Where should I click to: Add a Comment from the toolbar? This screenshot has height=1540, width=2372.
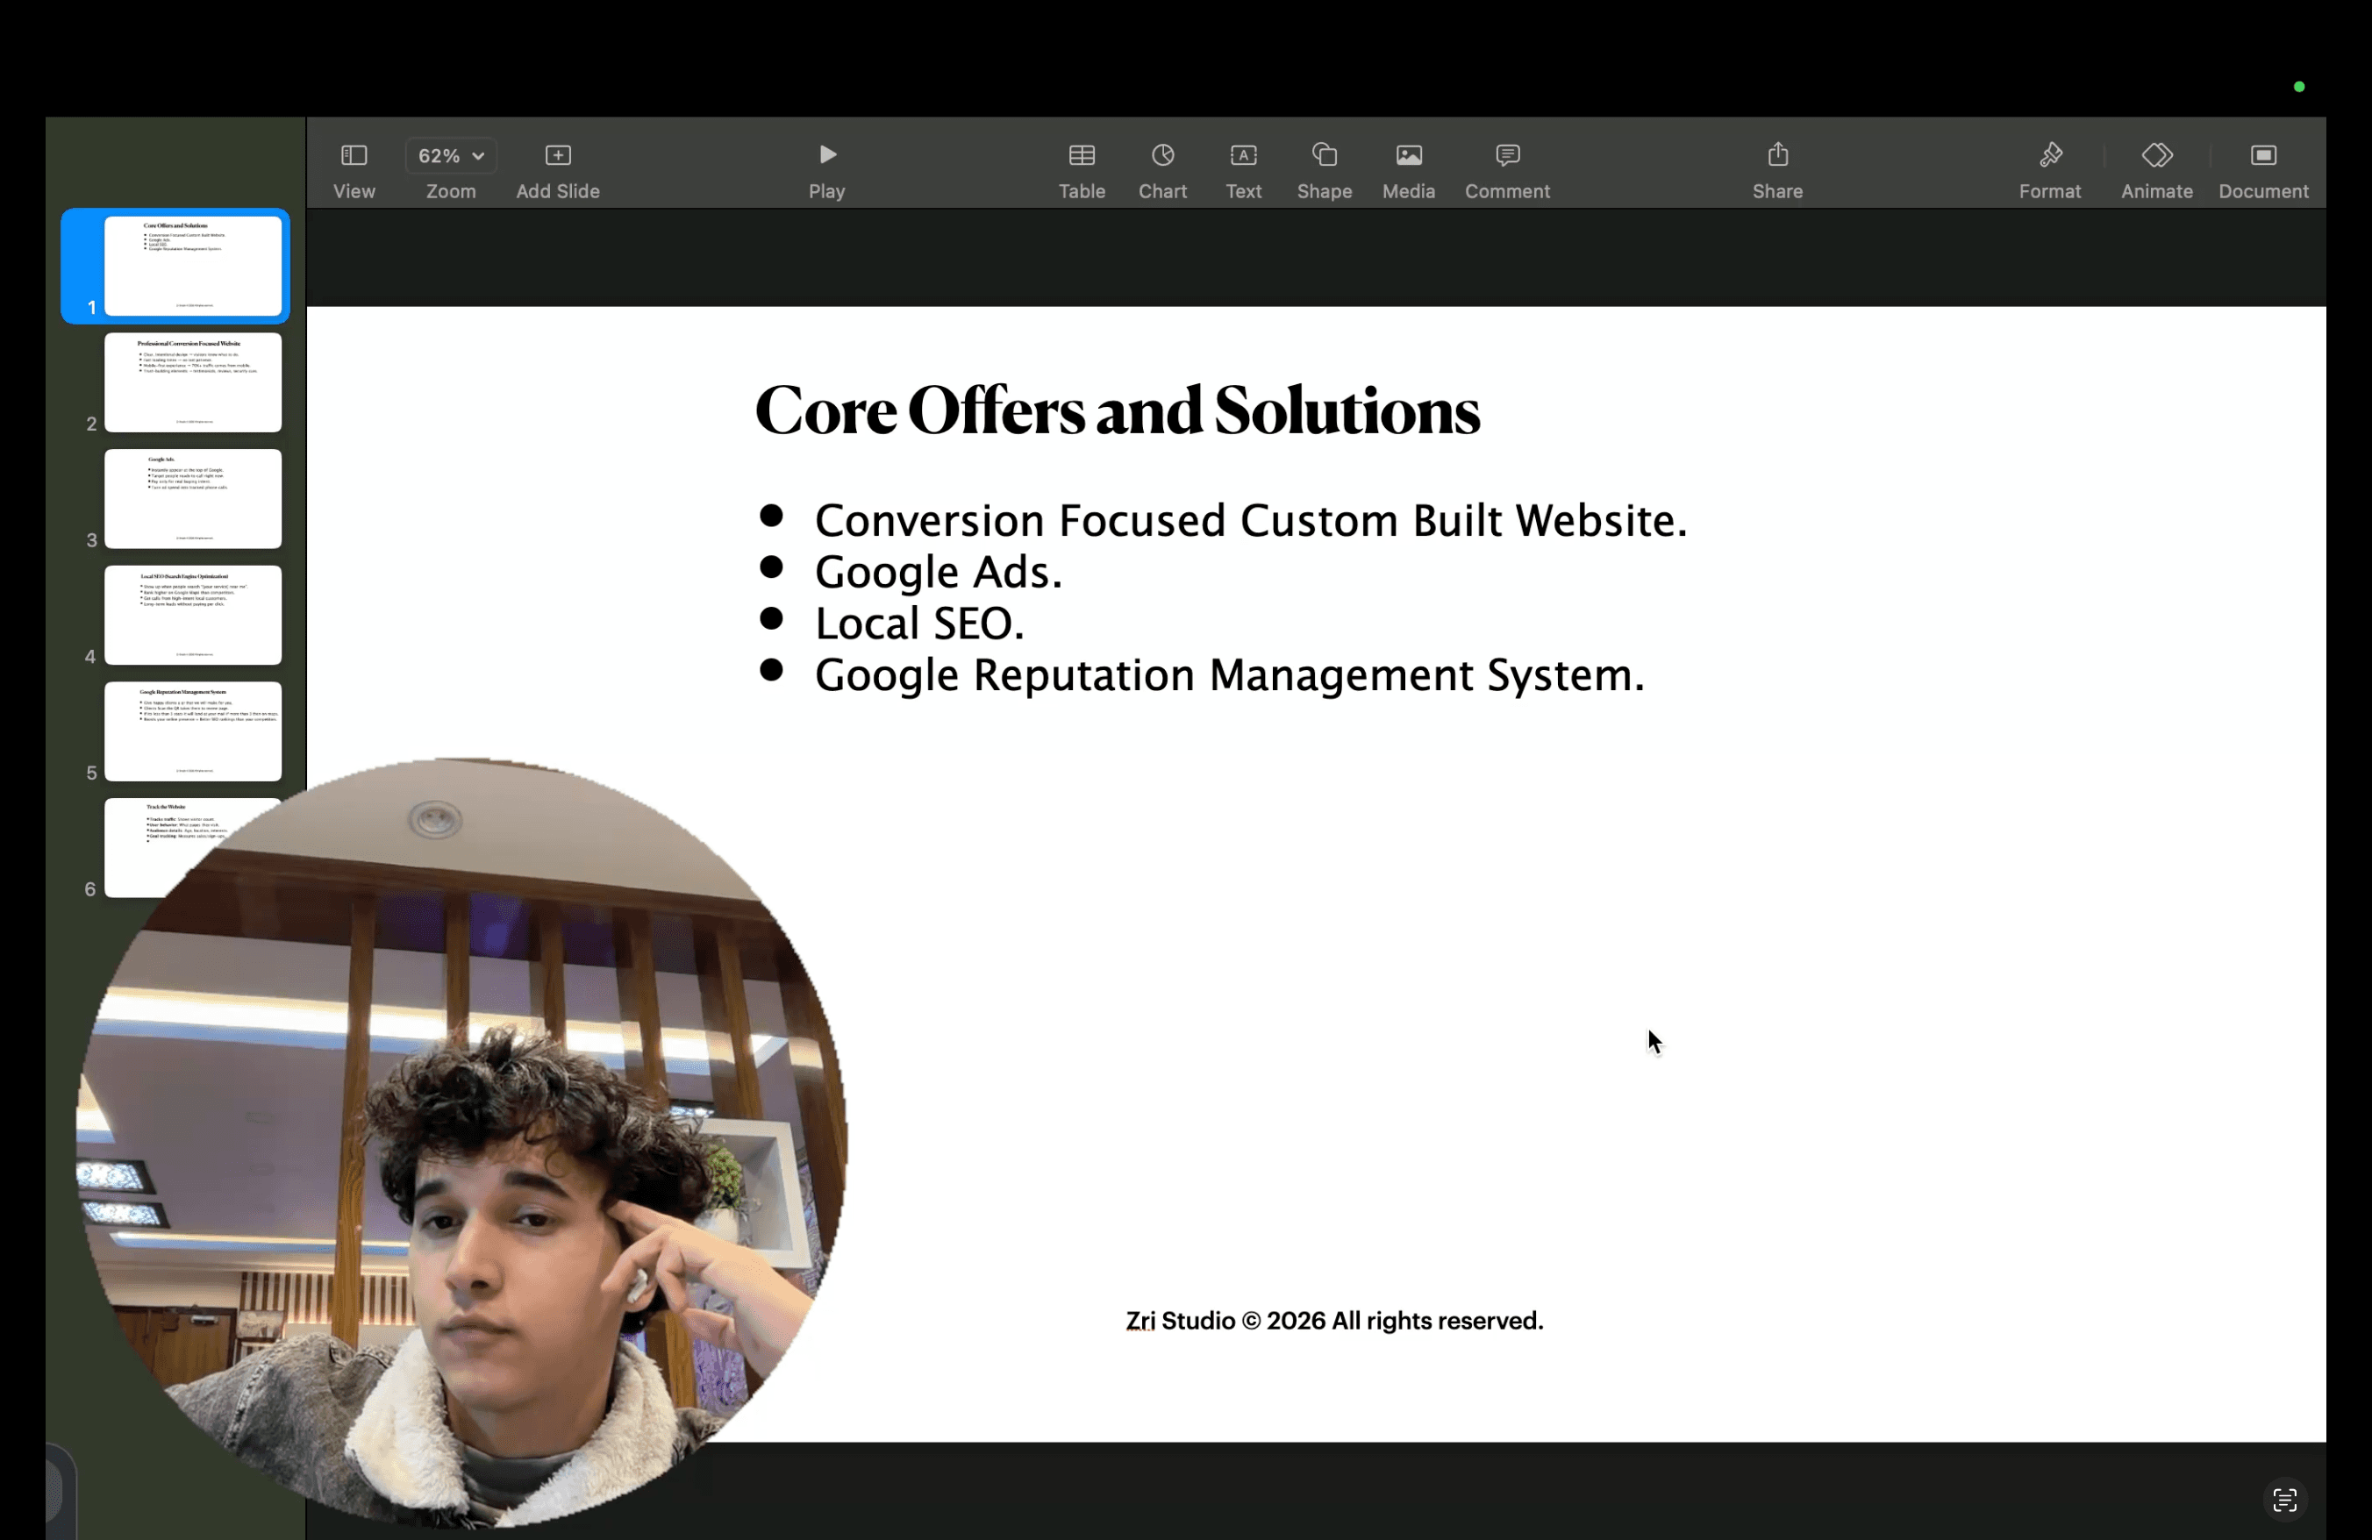1507,155
